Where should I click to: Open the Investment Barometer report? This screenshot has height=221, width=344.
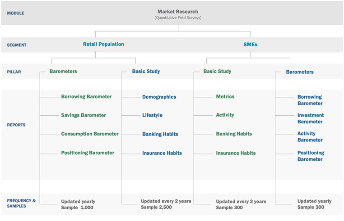[x=311, y=118]
